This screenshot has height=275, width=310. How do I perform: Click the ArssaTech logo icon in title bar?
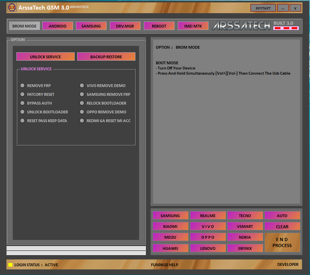coord(12,8)
